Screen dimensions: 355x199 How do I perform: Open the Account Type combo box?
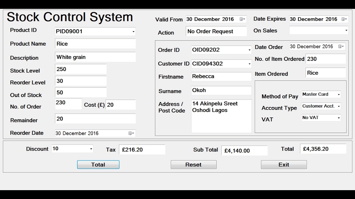(321, 106)
